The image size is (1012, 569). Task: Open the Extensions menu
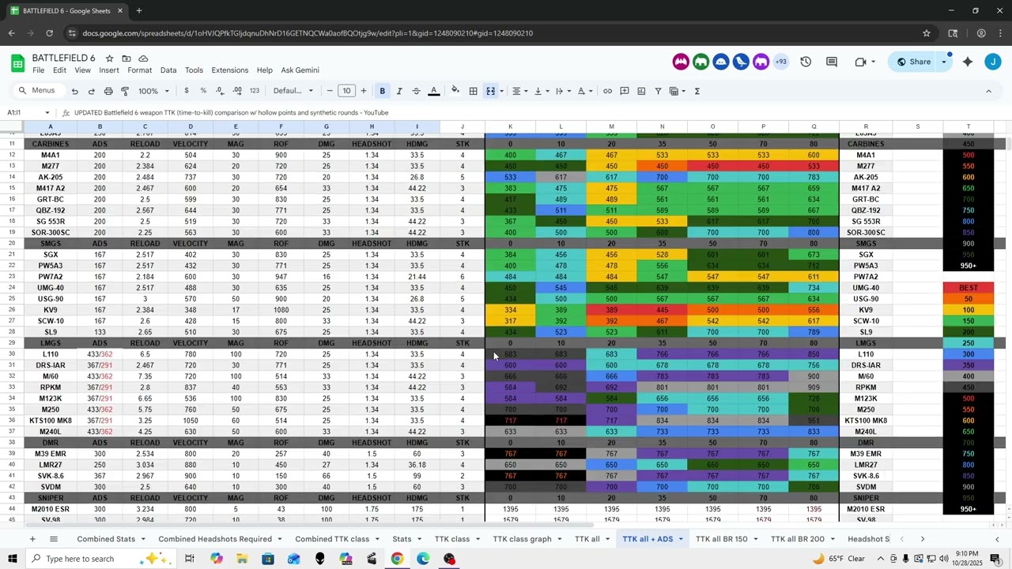230,70
